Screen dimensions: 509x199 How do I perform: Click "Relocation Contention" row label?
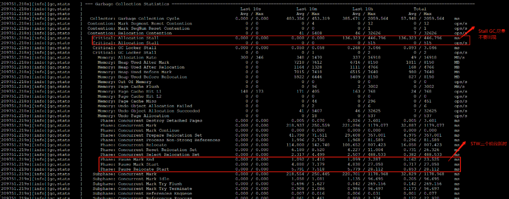[145, 33]
